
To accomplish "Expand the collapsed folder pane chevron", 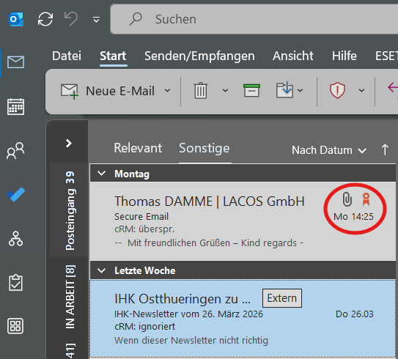I will click(69, 144).
